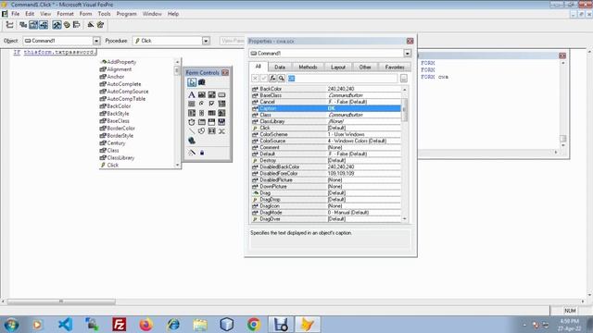Viewport: 593px width, 333px height.
Task: Show the Layout Toolbar from the toolbar
Action: [77, 25]
